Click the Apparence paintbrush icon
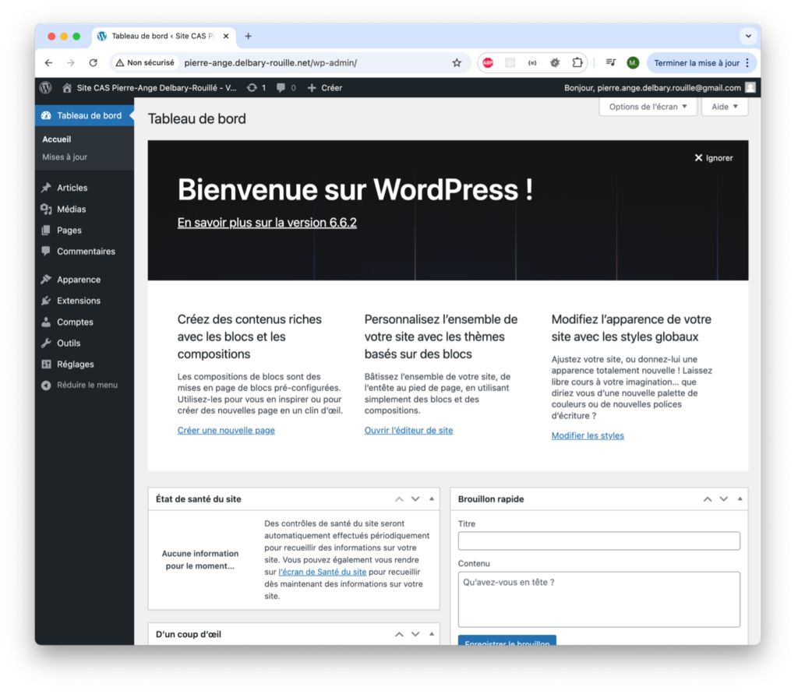The image size is (798, 694). pyautogui.click(x=46, y=280)
